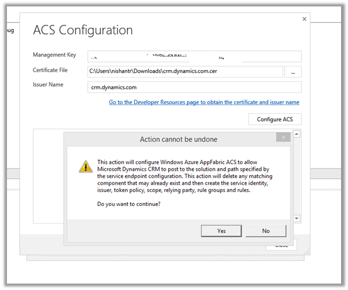Click the 'Do you want to continue?' text

128,204
